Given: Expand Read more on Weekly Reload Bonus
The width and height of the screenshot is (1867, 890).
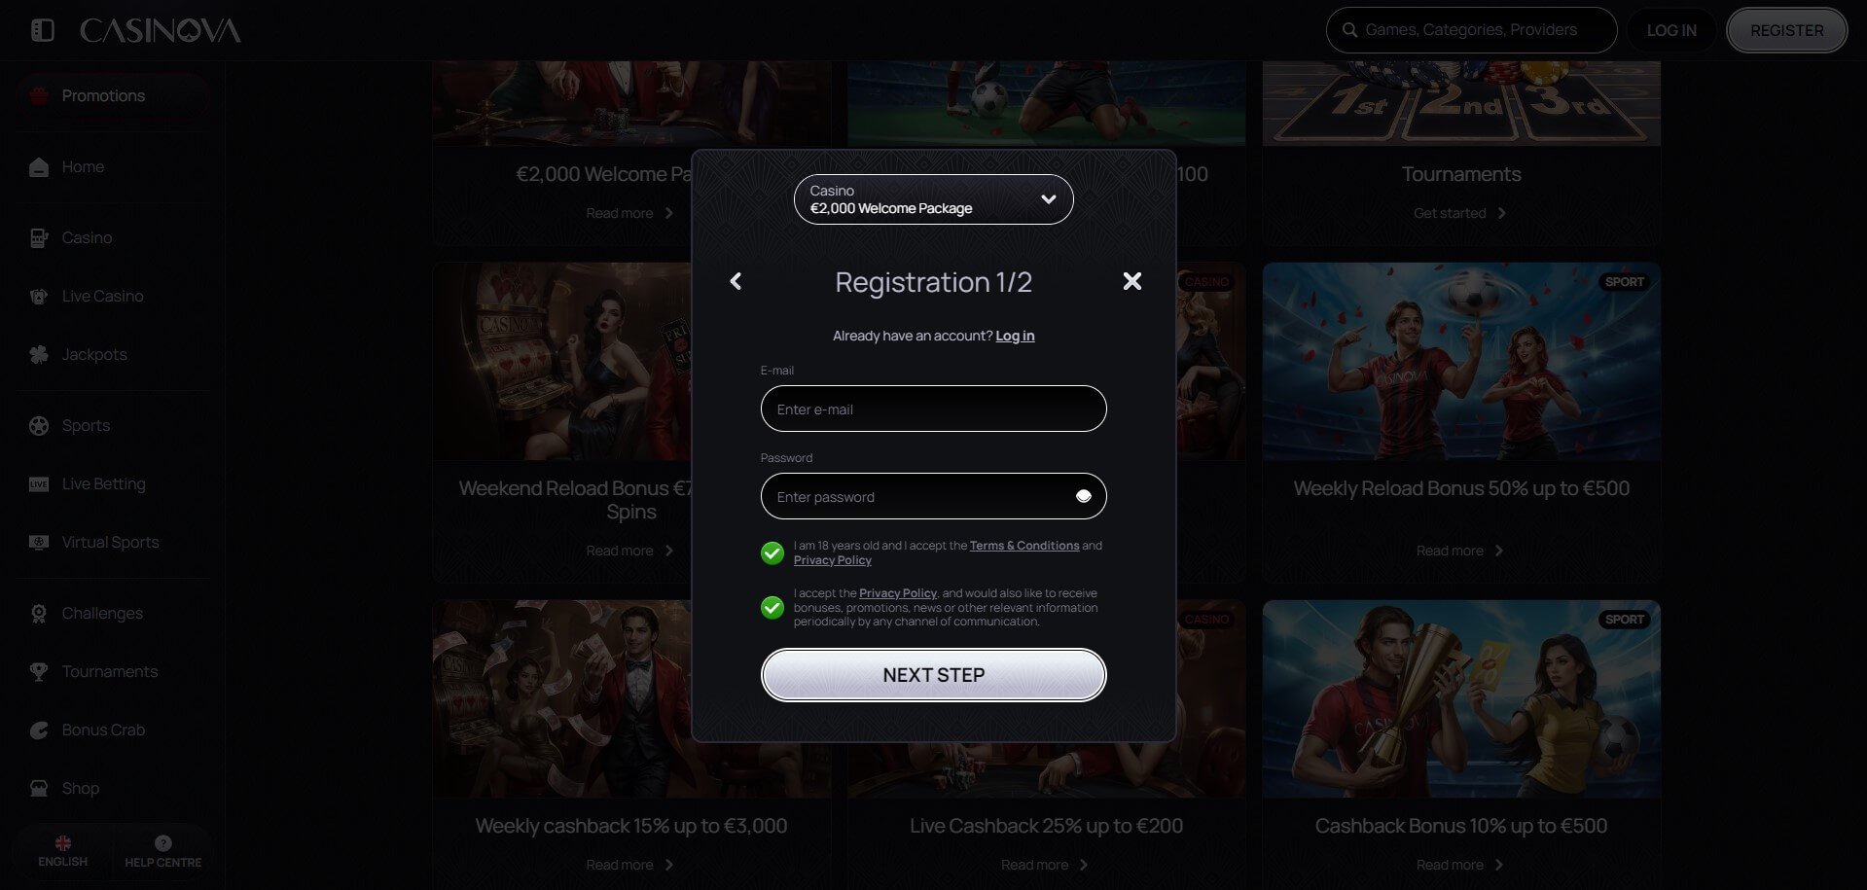Looking at the screenshot, I should (1460, 551).
